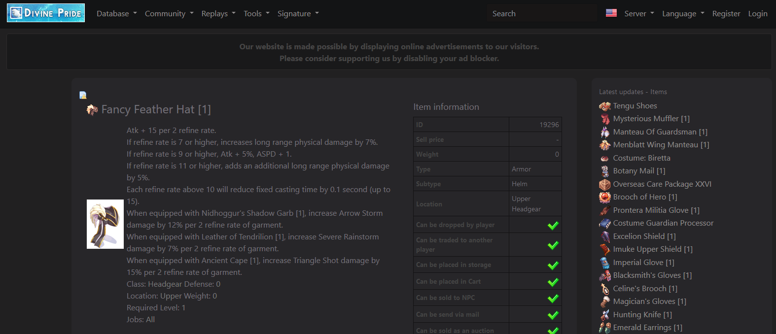Viewport: 776px width, 334px height.
Task: Click the US flag server icon
Action: pos(611,13)
